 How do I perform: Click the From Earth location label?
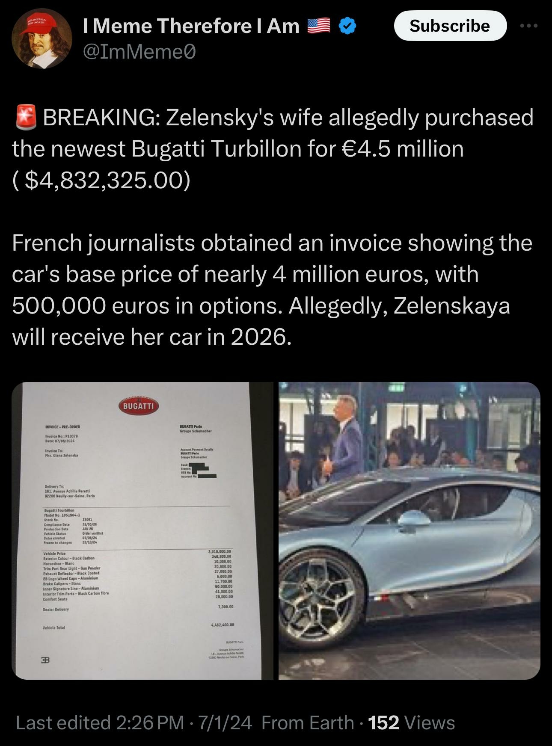click(x=308, y=723)
